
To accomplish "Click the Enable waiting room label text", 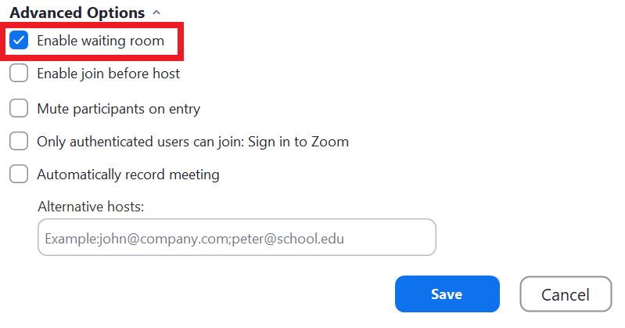I will [x=100, y=41].
